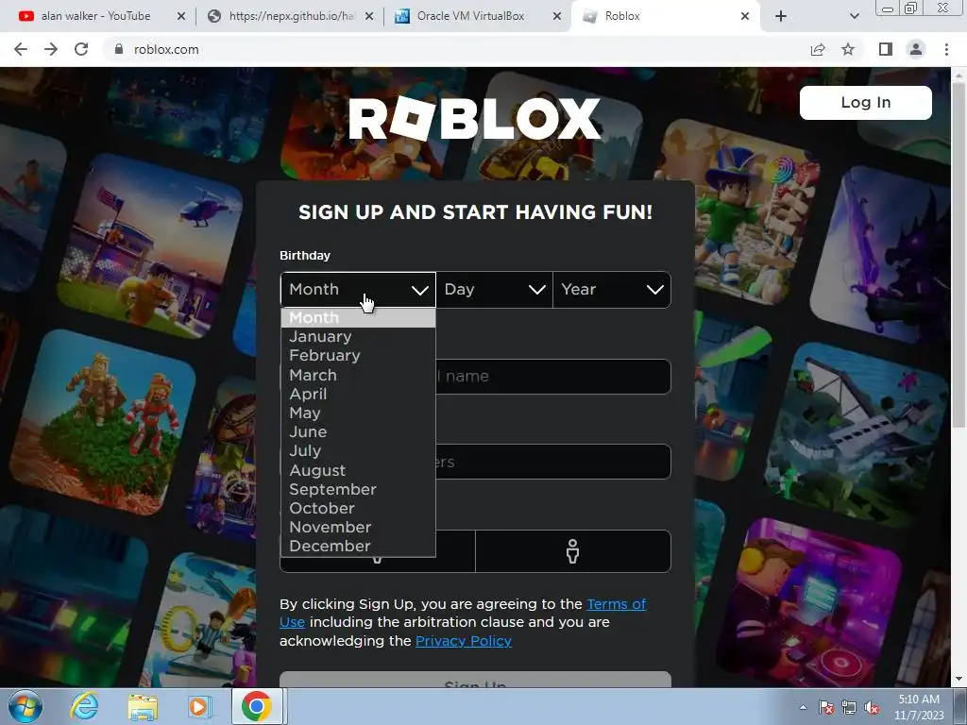Choose April from the month list
This screenshot has height=725, width=967.
coord(358,394)
